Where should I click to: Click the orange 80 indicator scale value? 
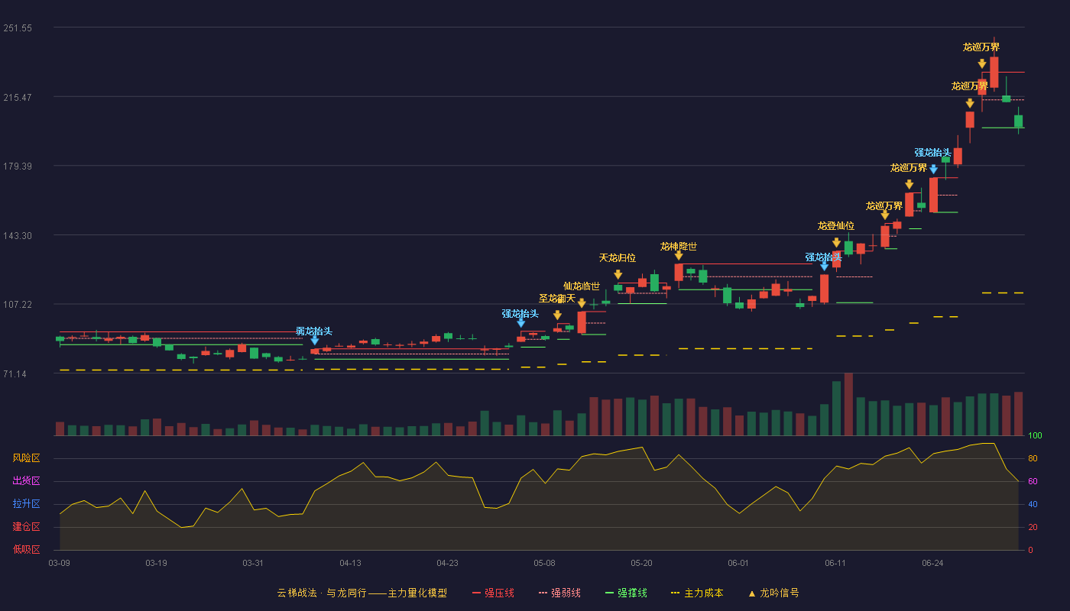(1033, 459)
